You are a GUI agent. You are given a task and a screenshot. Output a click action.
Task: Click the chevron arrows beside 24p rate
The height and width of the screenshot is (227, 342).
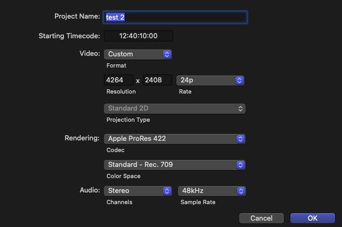[x=240, y=80]
